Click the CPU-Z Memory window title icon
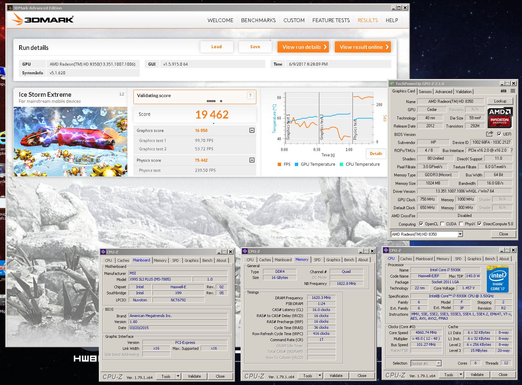The height and width of the screenshot is (385, 522). click(245, 251)
